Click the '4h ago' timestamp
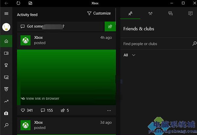The width and height of the screenshot is (197, 135). pyautogui.click(x=106, y=37)
